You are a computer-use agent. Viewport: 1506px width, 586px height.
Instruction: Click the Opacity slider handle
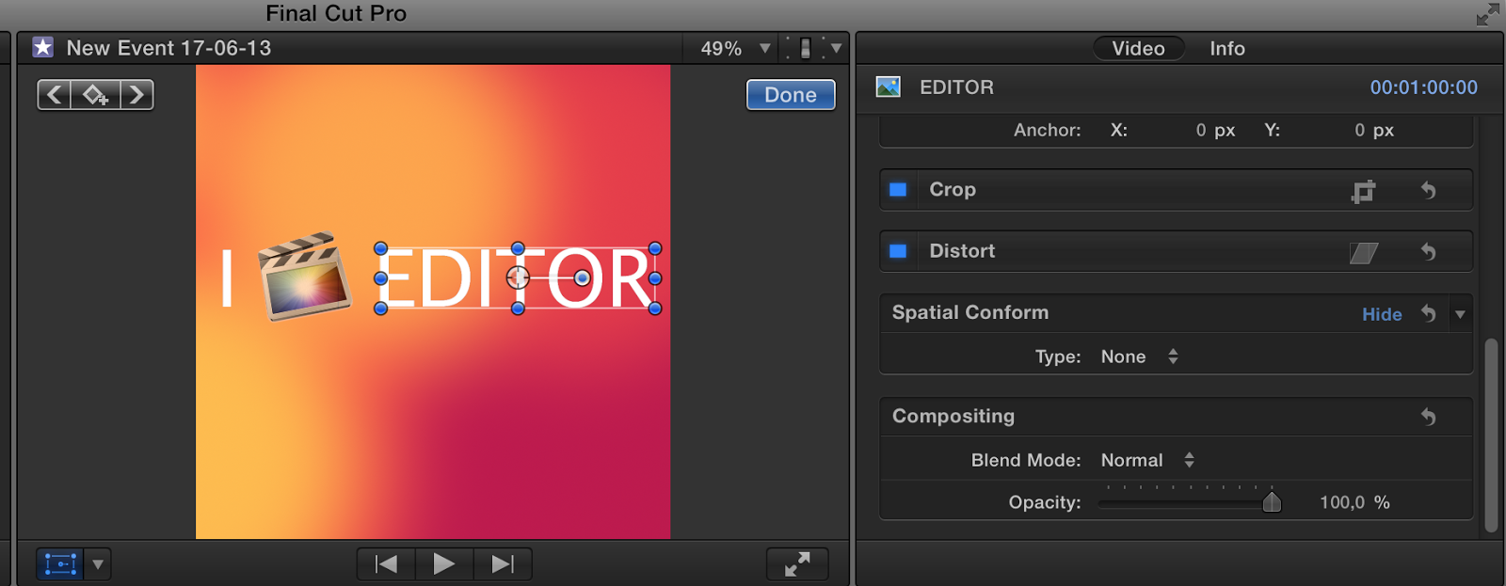click(x=1272, y=502)
